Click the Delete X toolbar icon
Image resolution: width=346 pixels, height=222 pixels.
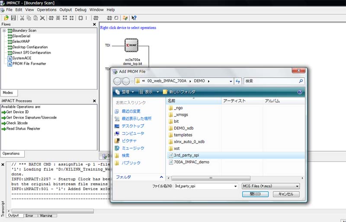pyautogui.click(x=42, y=18)
